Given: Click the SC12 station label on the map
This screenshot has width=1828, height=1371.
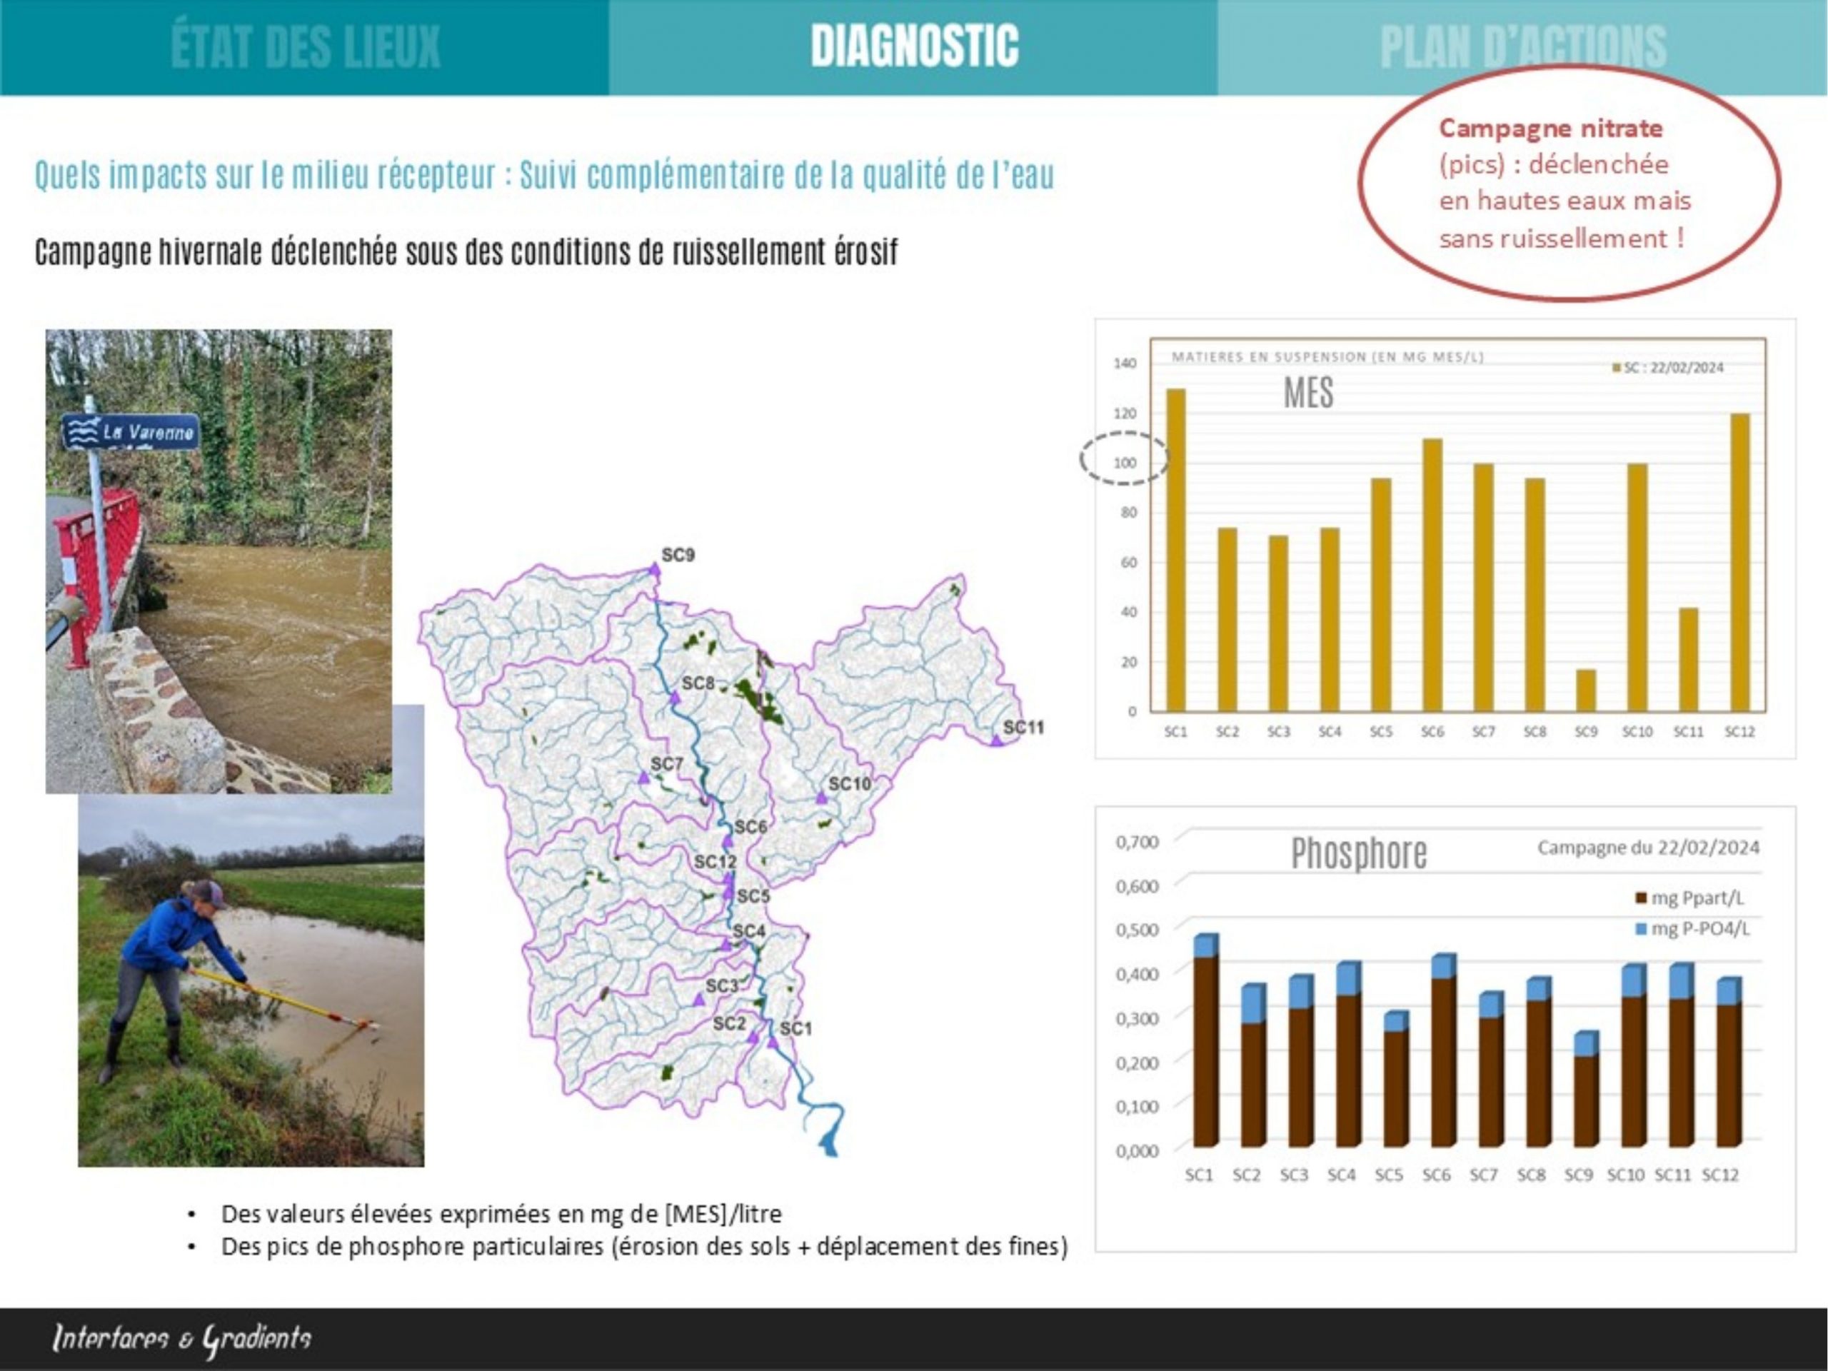Looking at the screenshot, I should 715,862.
